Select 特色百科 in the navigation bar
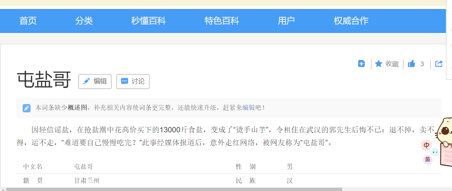Screen dimensions: 452x191 pos(222,21)
